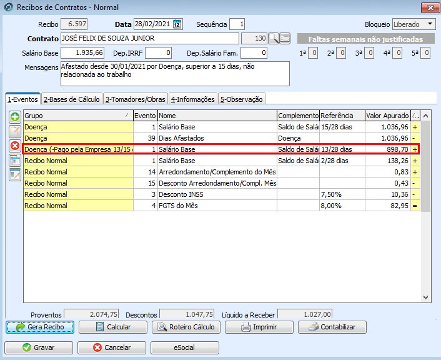
Task: Switch to the 1-Eventos tab
Action: (22, 99)
